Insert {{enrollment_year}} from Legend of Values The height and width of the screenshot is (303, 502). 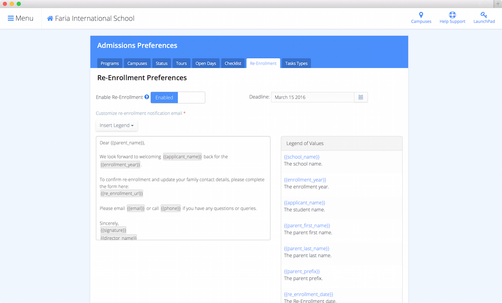click(305, 180)
